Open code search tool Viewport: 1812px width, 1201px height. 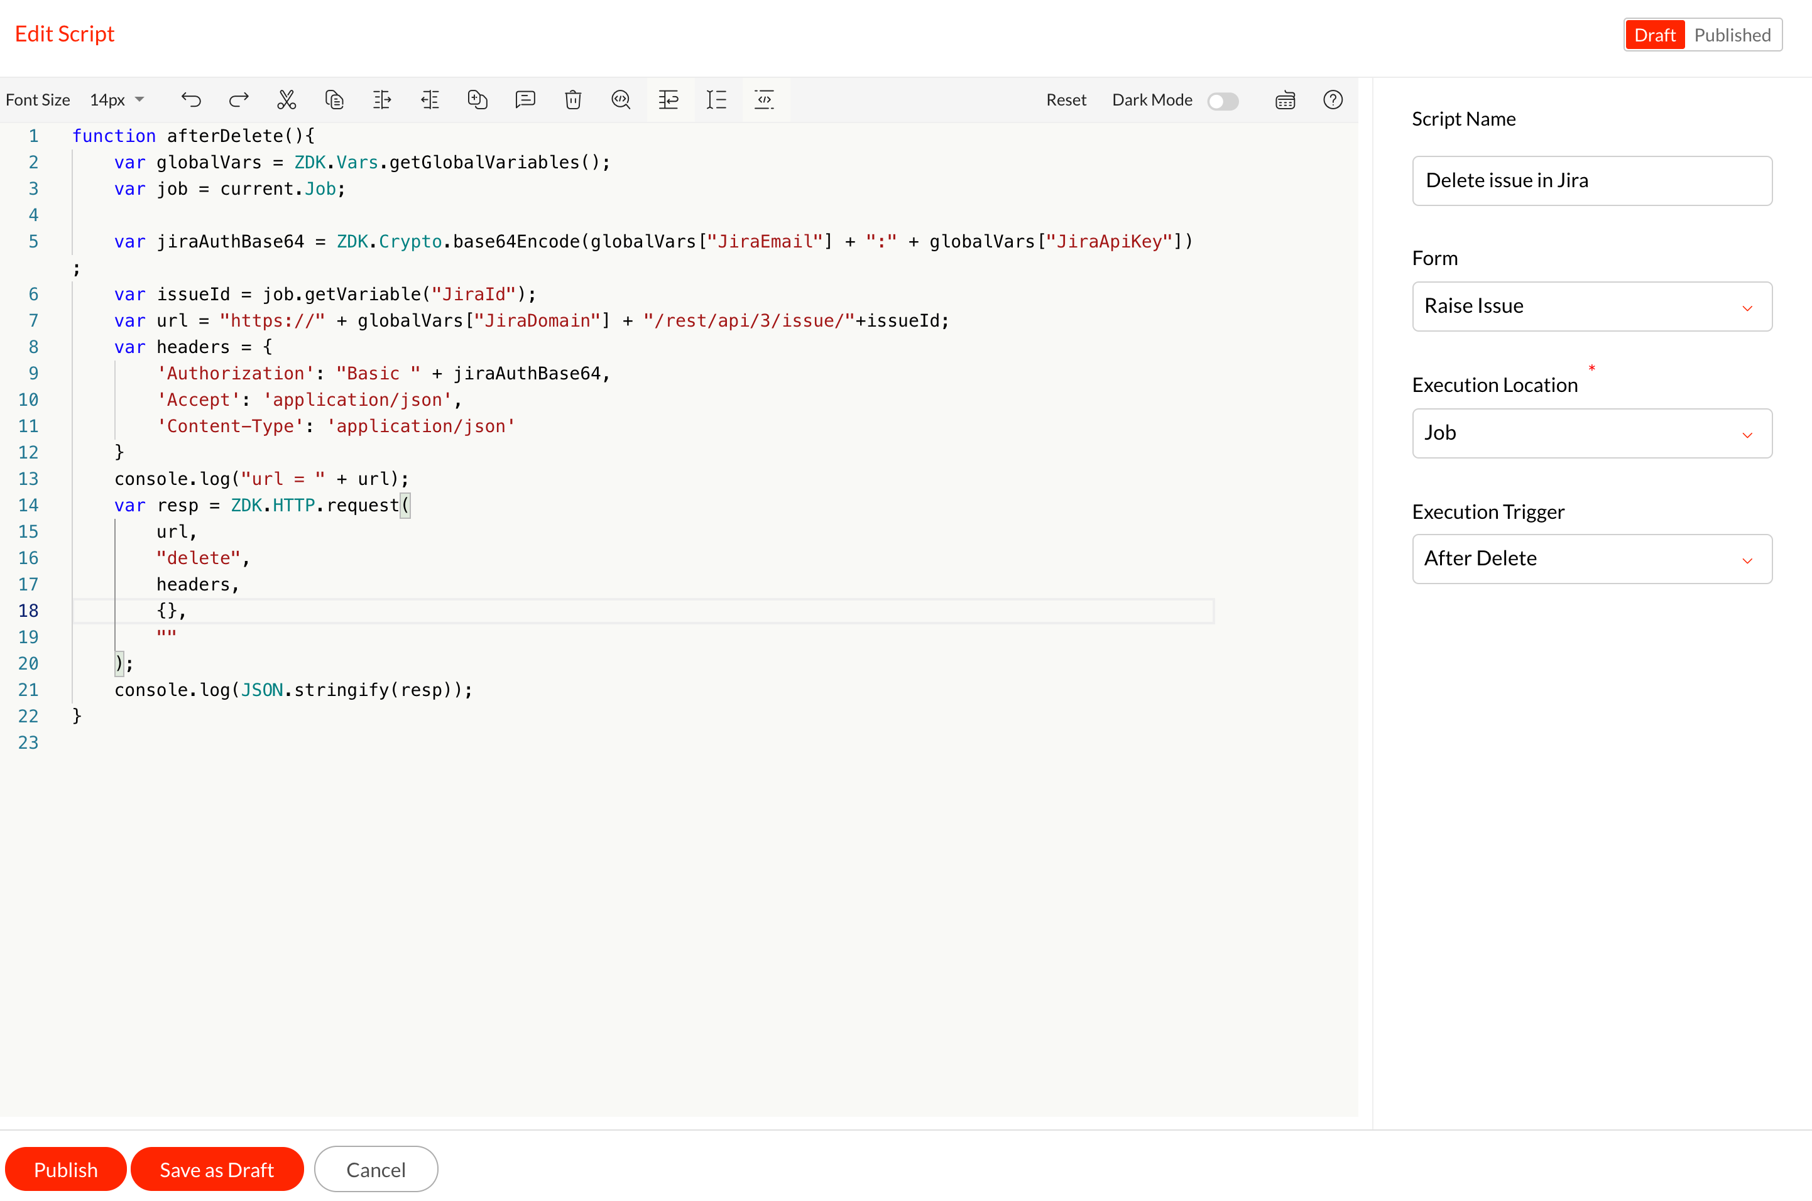[621, 100]
